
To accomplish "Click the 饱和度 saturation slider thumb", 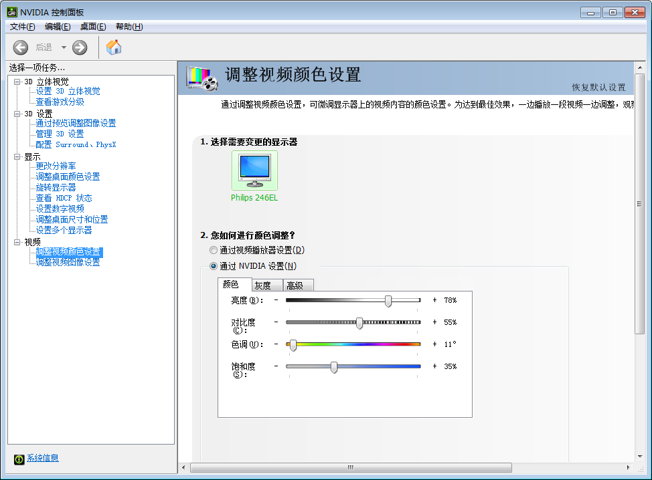I will pyautogui.click(x=334, y=367).
